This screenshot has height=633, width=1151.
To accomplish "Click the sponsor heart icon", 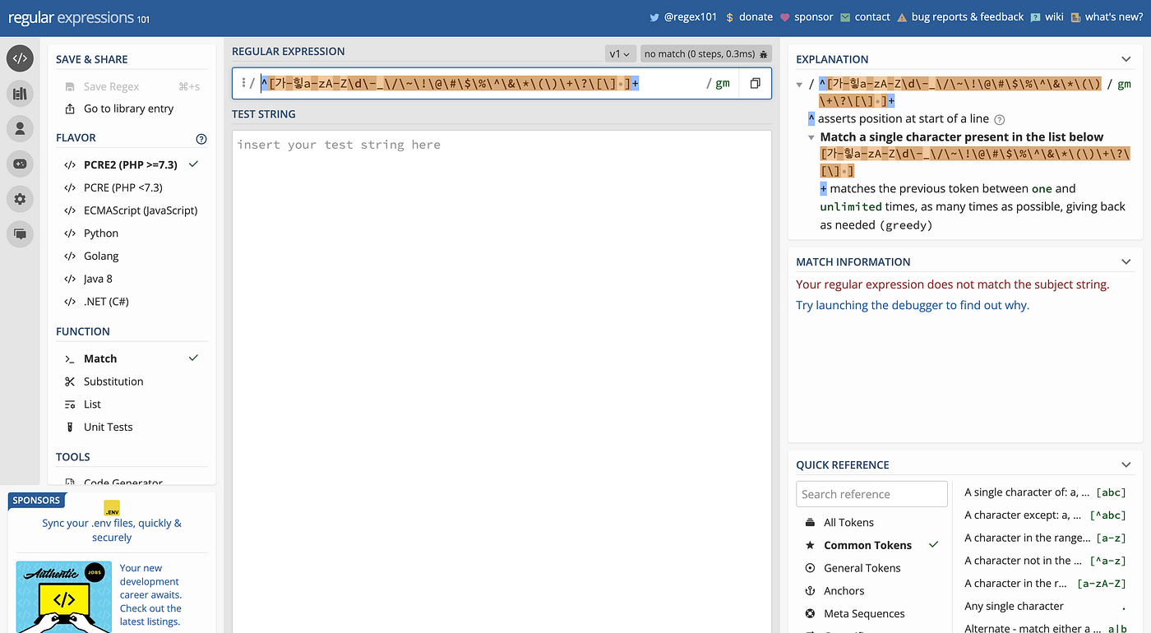I will (x=784, y=17).
